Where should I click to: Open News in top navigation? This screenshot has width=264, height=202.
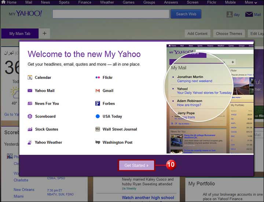click(45, 2)
